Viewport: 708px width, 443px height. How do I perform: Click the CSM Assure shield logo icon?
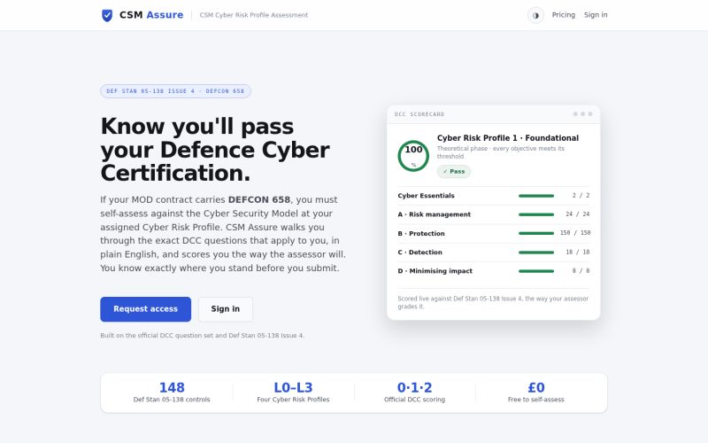107,15
